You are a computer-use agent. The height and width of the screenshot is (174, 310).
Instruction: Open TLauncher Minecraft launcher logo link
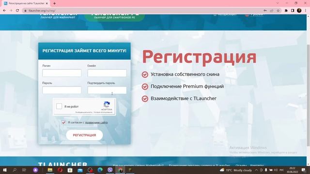(x=58, y=16)
